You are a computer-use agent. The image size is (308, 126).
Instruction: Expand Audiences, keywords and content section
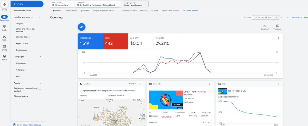[40, 90]
